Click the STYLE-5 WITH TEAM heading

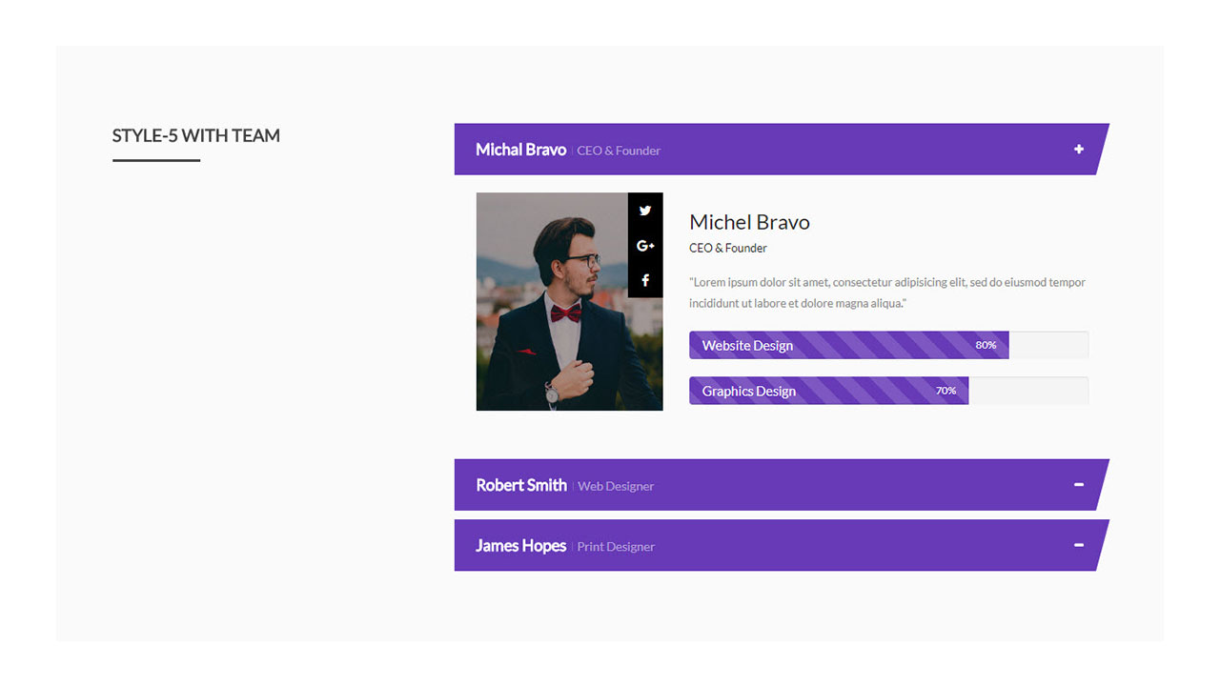(196, 135)
